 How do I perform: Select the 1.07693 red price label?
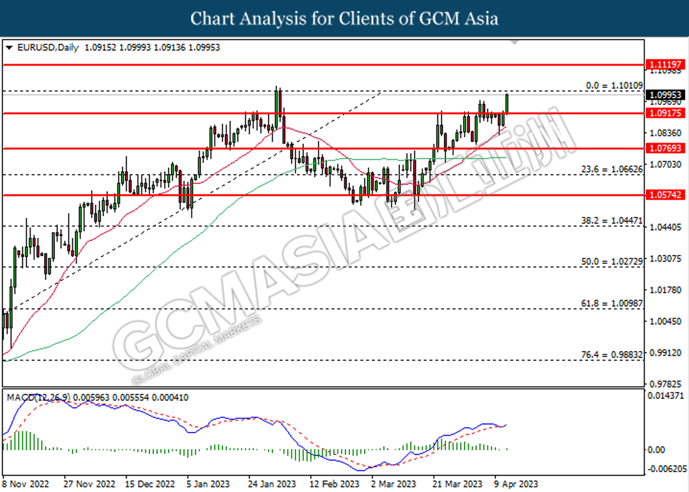click(666, 148)
